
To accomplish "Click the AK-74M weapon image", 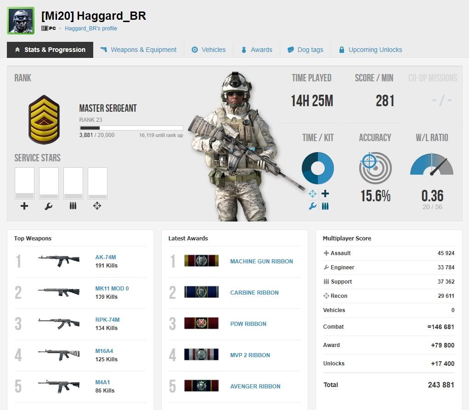I will [x=59, y=261].
